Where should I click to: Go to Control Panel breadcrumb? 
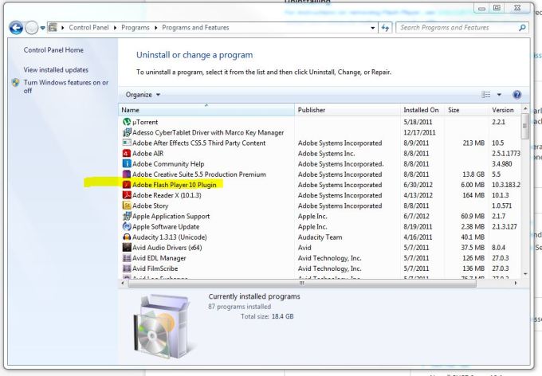90,28
